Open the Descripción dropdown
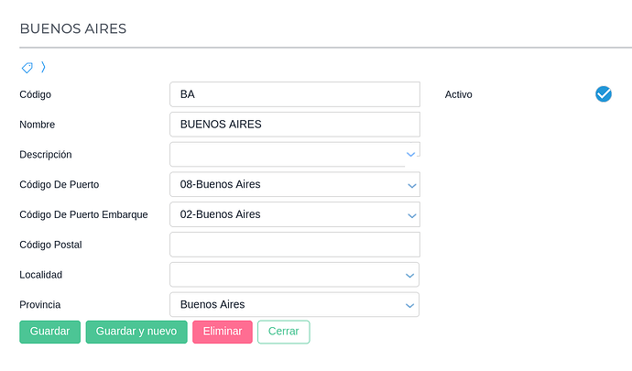This screenshot has height=371, width=632. coord(410,155)
